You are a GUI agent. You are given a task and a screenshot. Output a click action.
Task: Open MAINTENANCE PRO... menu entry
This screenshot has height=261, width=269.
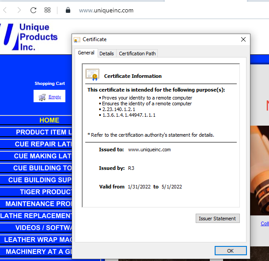(36, 204)
